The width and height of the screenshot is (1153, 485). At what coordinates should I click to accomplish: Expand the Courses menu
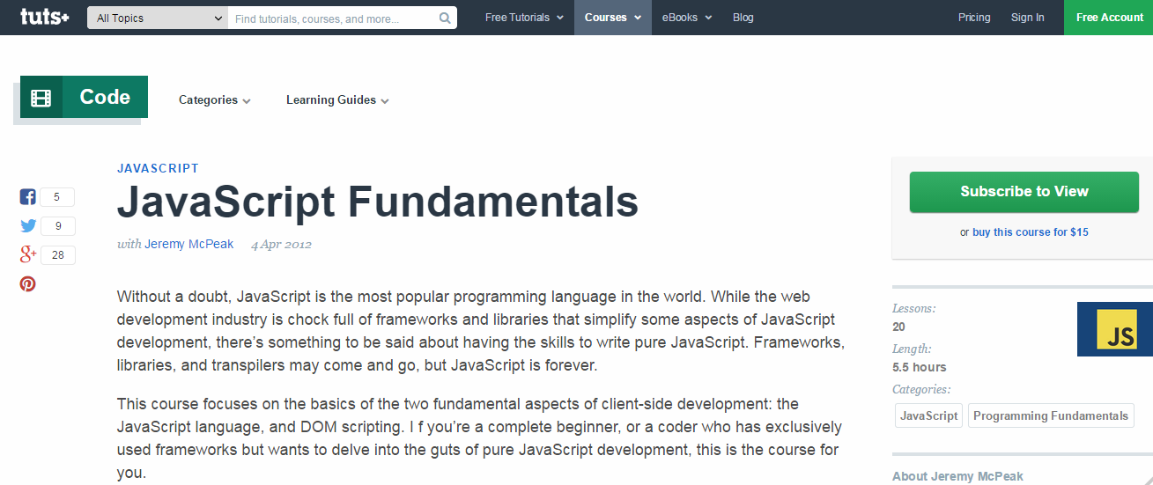coord(613,18)
